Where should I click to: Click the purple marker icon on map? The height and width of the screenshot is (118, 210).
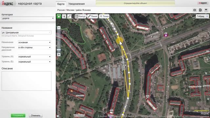click(166, 35)
